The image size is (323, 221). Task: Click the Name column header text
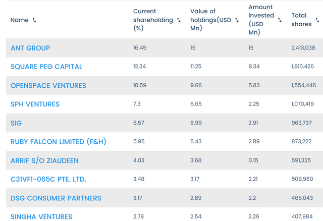[x=20, y=20]
